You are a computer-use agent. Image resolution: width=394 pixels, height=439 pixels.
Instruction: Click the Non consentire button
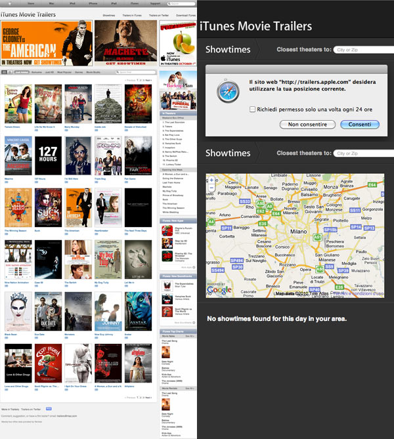(x=307, y=124)
